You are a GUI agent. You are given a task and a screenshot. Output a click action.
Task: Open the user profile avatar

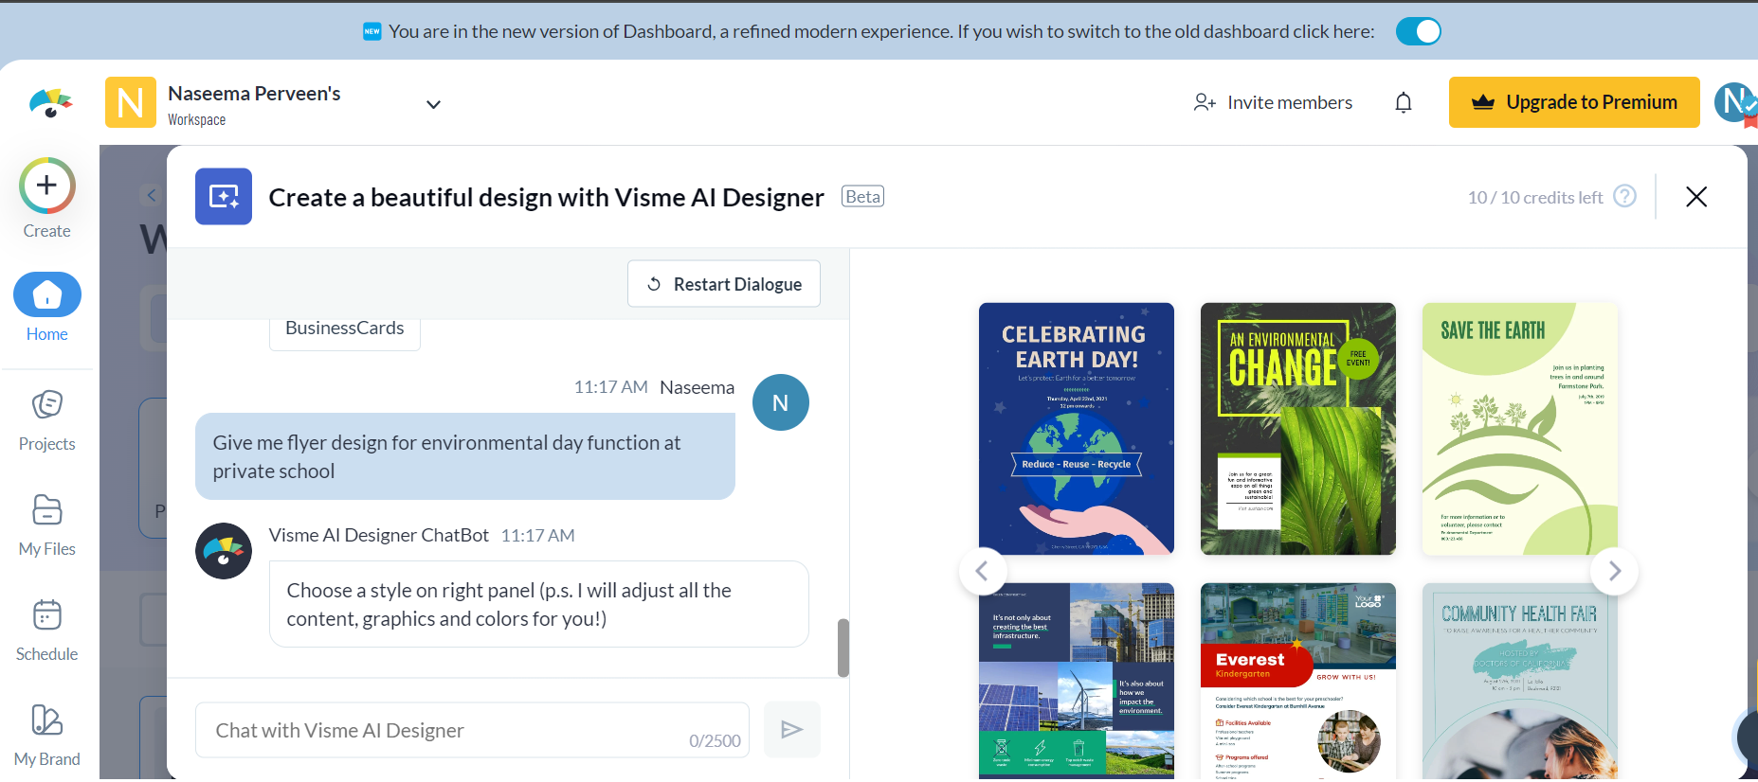1735,102
